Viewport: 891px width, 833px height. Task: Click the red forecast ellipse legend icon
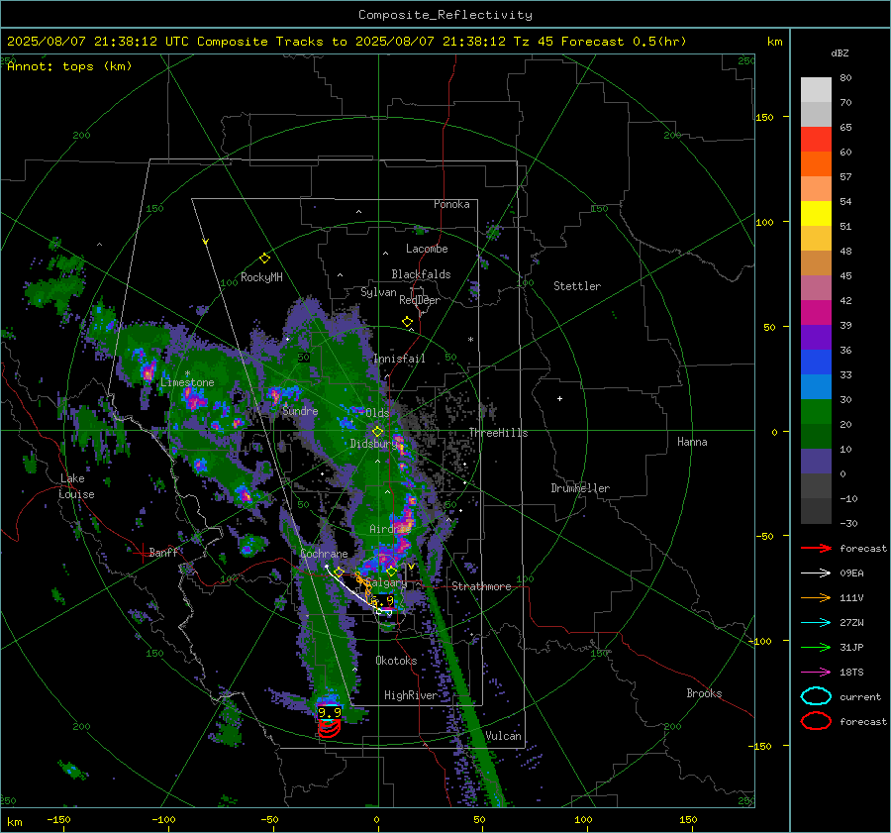pyautogui.click(x=816, y=721)
